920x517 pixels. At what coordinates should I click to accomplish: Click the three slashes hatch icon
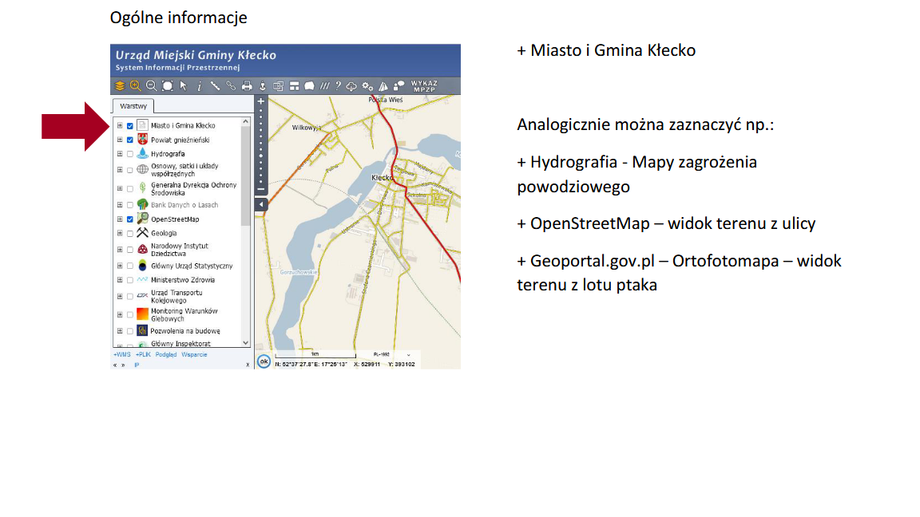[324, 86]
